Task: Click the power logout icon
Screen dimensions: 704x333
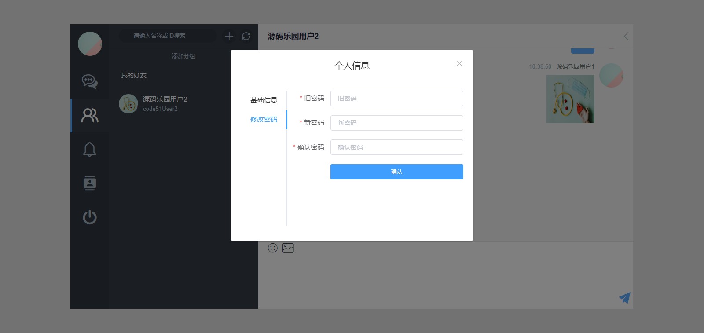Action: click(90, 217)
